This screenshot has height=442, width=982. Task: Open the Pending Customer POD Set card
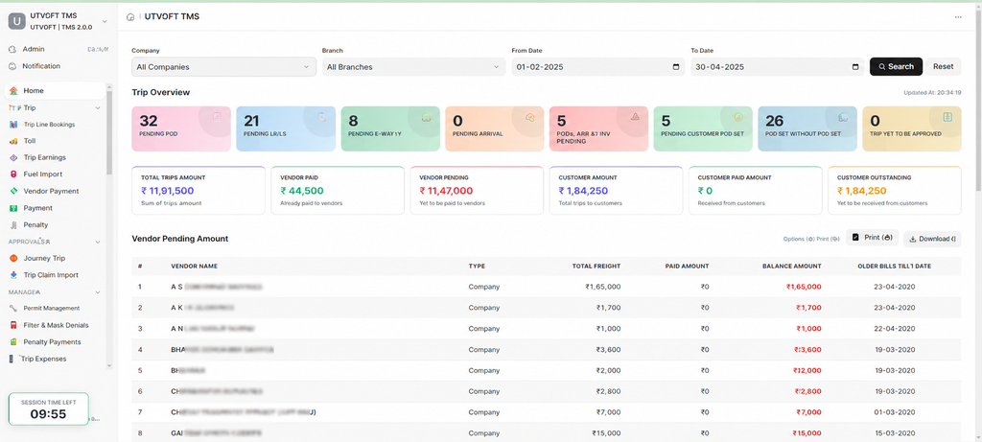(703, 128)
